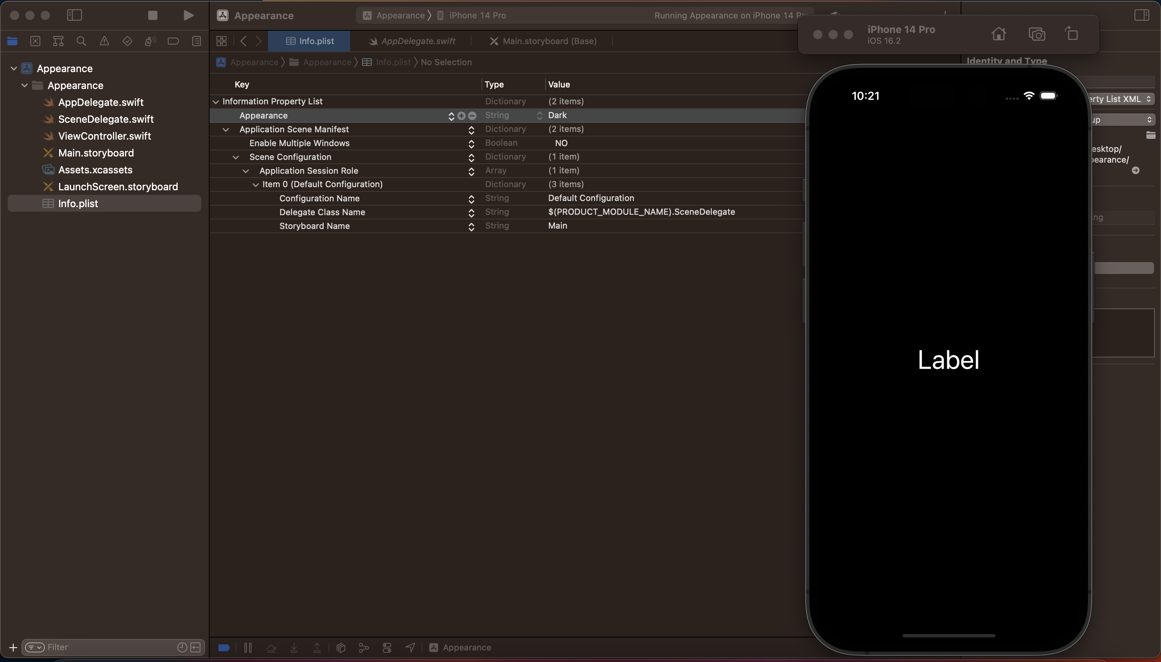
Task: Add a row with the plus button
Action: coord(461,115)
